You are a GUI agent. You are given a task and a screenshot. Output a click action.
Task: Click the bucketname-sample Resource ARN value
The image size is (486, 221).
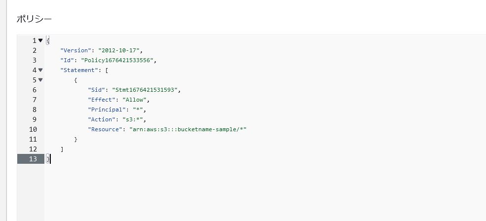click(188, 129)
